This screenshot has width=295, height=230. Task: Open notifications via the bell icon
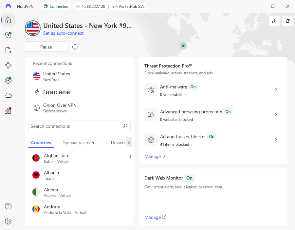(287, 21)
